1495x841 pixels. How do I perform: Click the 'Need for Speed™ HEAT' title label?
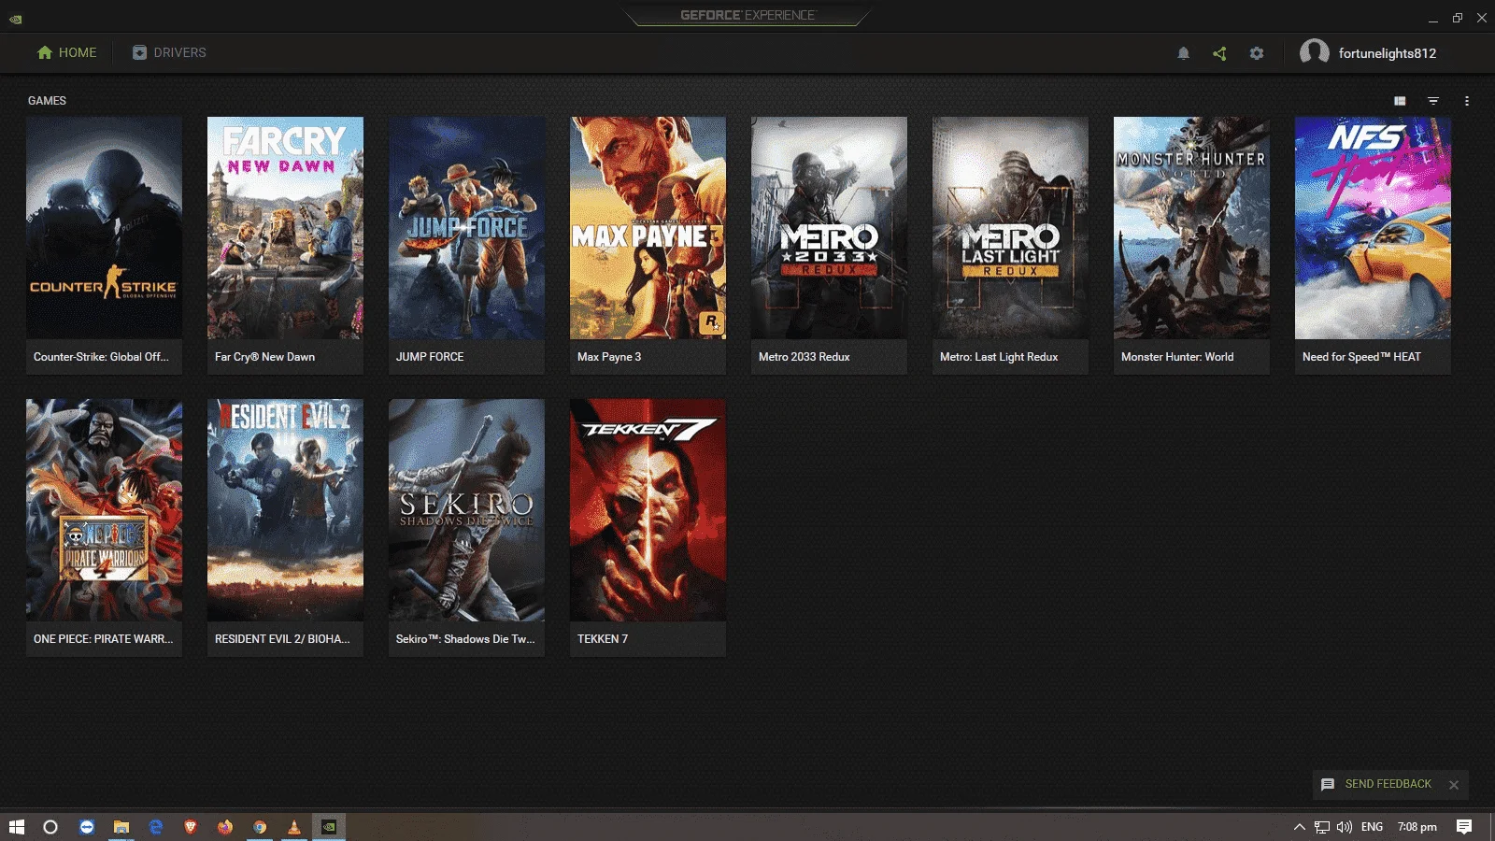click(1361, 357)
